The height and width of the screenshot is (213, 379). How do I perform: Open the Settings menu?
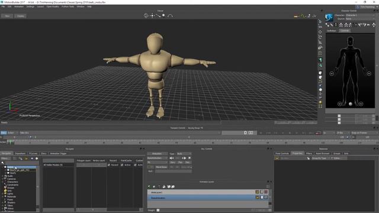30,7
